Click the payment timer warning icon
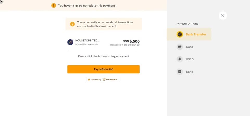This screenshot has height=116, width=250. pyautogui.click(x=54, y=5)
